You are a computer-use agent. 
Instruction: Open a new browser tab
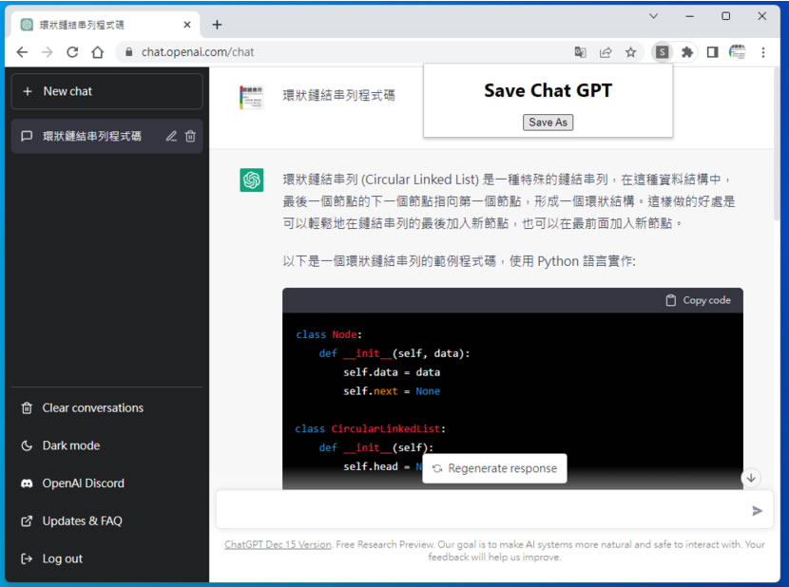point(217,25)
